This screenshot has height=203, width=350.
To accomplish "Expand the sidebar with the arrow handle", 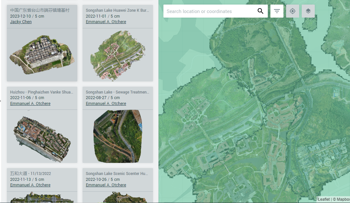I will (x=1, y=101).
